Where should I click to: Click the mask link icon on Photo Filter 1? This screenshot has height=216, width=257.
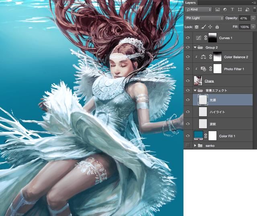210,69
